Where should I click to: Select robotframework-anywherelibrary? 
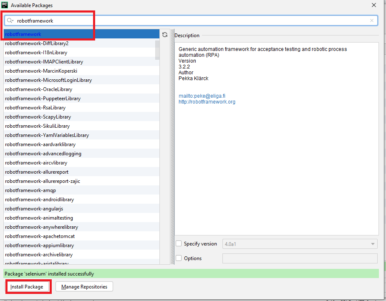point(81,227)
